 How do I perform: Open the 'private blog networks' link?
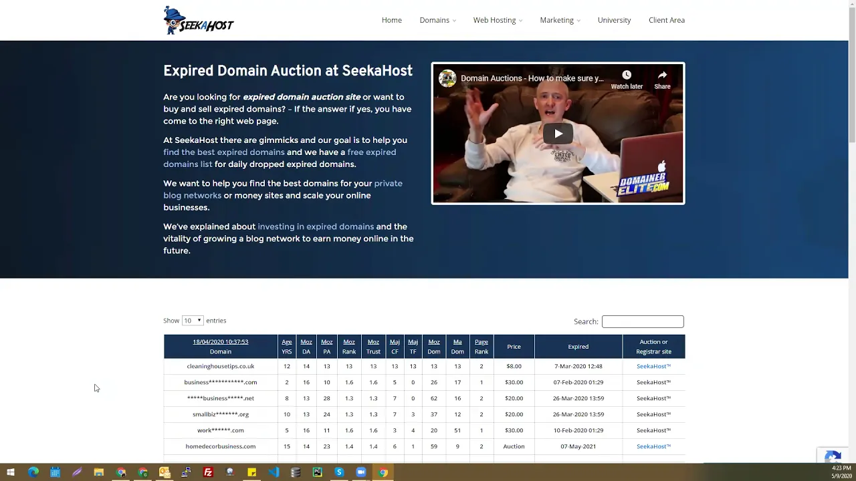[283, 189]
